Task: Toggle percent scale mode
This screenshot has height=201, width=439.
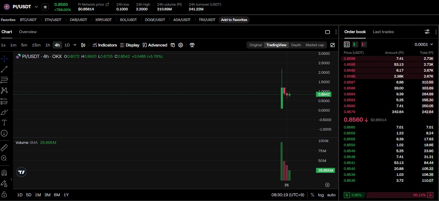Action: (312, 195)
